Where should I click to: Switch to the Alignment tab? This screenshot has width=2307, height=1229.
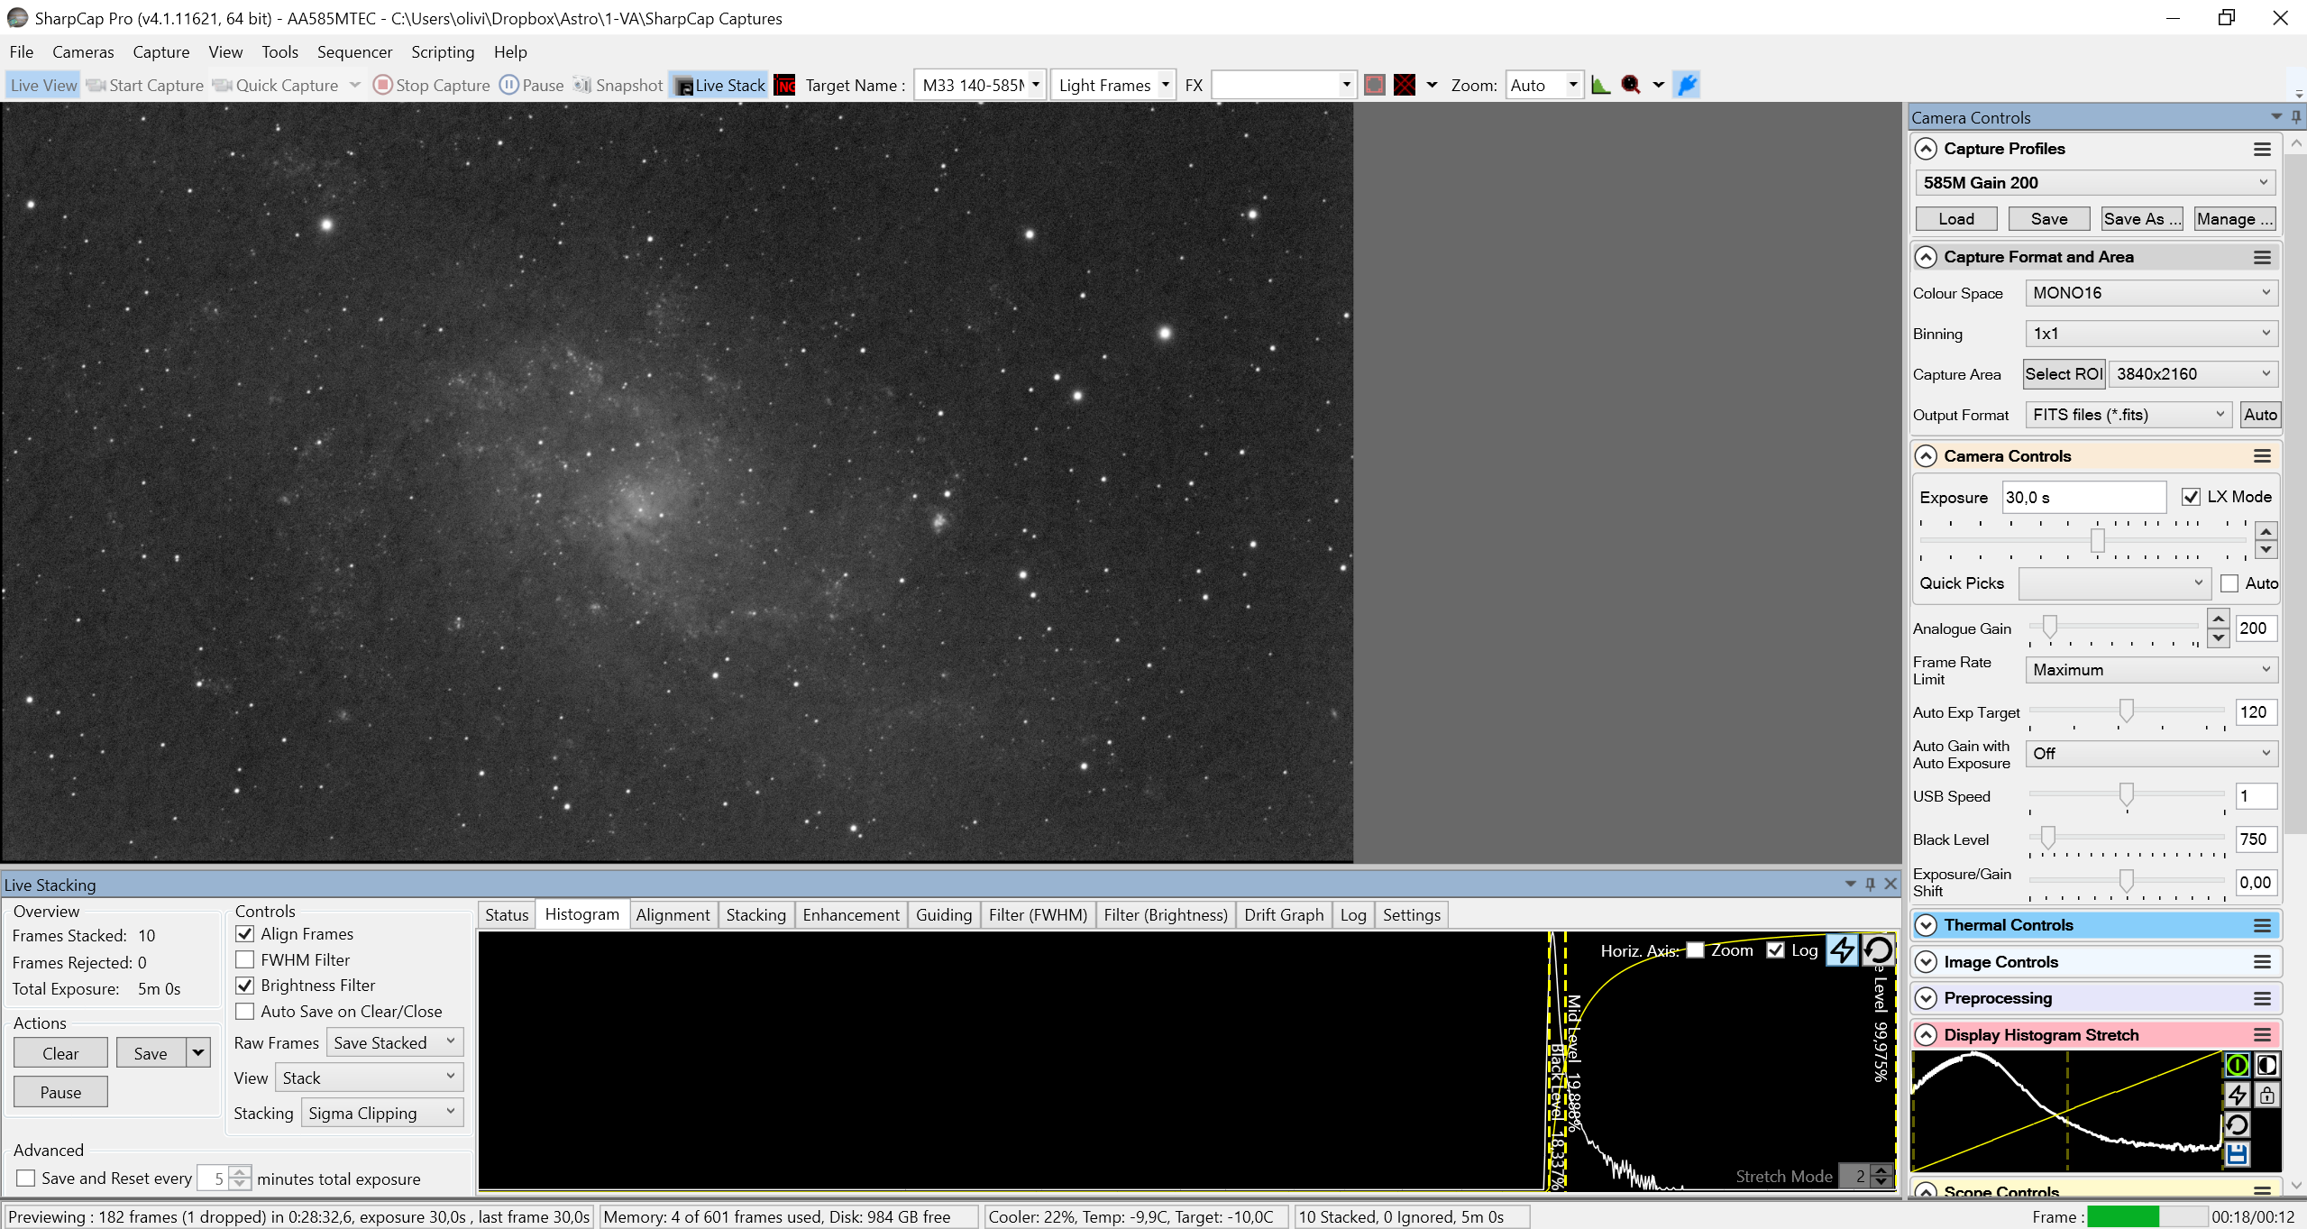pos(673,914)
